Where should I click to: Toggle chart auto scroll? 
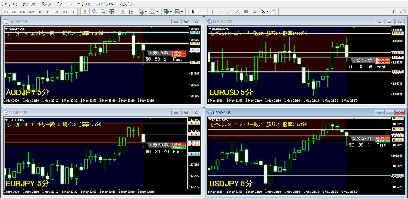(x=123, y=12)
